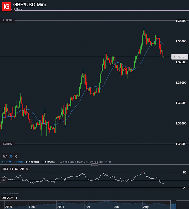
Task: Open the MA indicator settings label
Action: (5, 156)
